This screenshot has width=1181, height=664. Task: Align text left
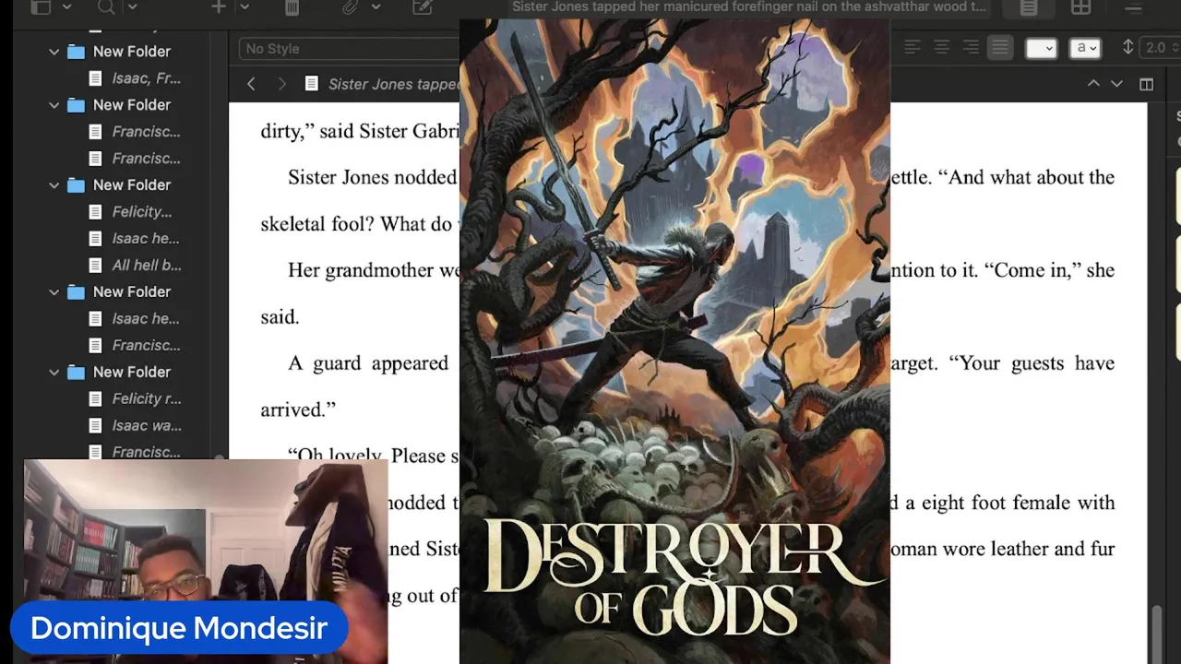(913, 48)
